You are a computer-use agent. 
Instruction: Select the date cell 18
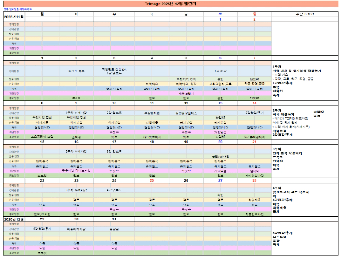point(152,142)
